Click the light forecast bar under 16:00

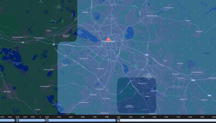point(166,120)
